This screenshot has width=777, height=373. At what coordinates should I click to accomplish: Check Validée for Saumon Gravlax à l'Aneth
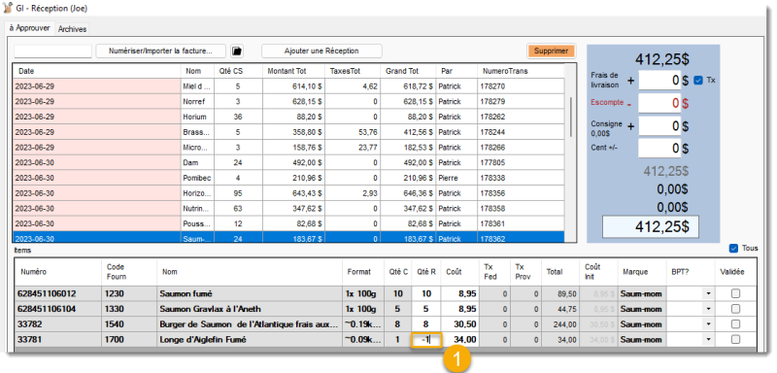tap(735, 309)
